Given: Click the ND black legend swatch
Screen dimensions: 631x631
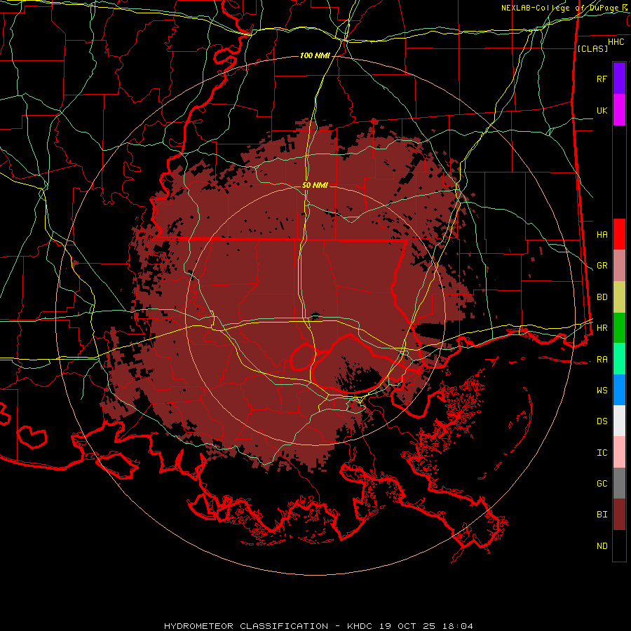Looking at the screenshot, I should pos(619,545).
